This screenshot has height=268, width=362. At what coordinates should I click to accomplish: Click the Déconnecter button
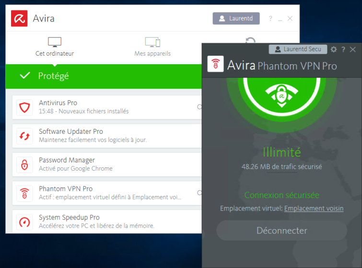point(281,231)
